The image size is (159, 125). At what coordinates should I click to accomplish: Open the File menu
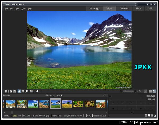(6, 9)
